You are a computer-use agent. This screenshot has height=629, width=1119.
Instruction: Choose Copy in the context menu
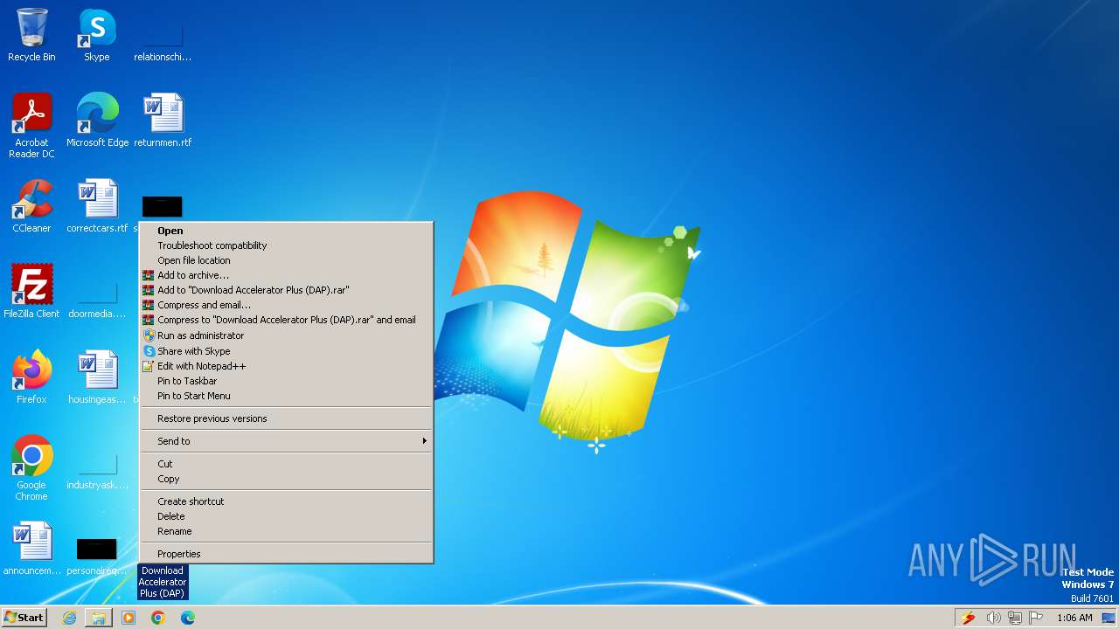(287, 479)
